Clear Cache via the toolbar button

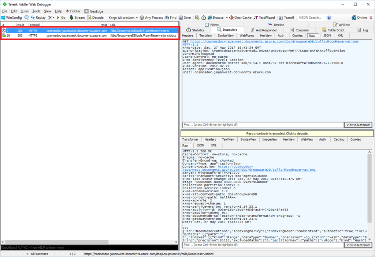click(x=240, y=18)
